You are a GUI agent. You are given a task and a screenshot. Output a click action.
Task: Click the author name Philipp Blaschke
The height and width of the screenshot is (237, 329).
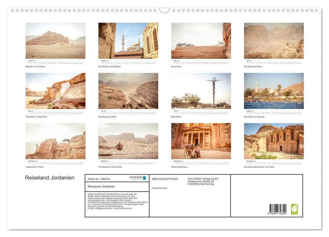(x=159, y=188)
